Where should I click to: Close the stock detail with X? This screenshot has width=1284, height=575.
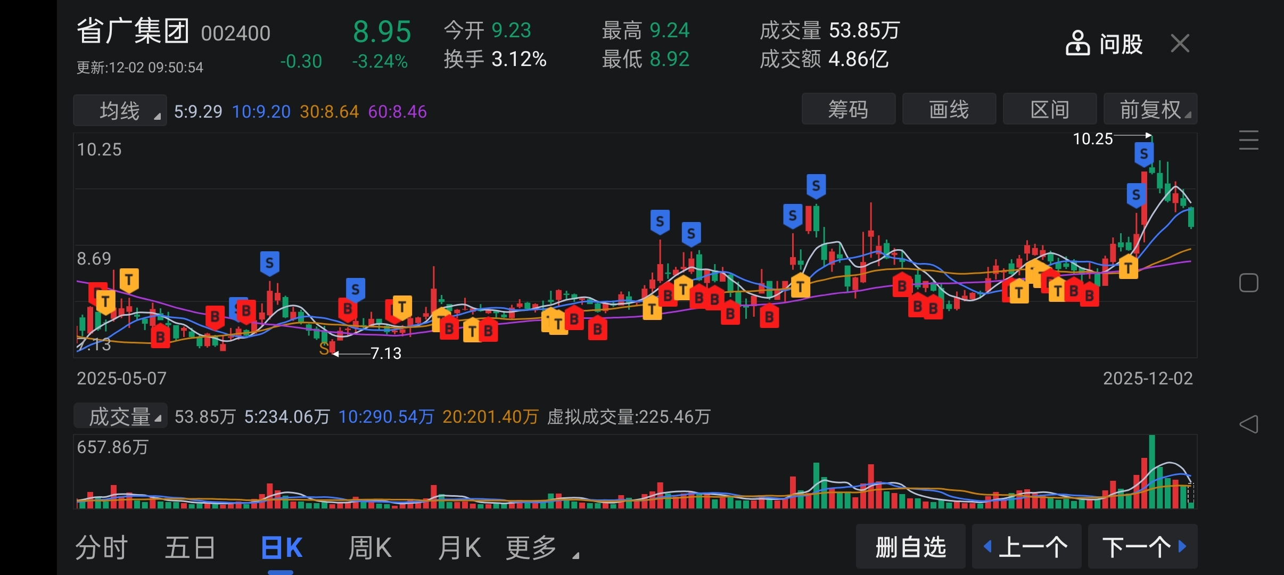pyautogui.click(x=1180, y=43)
